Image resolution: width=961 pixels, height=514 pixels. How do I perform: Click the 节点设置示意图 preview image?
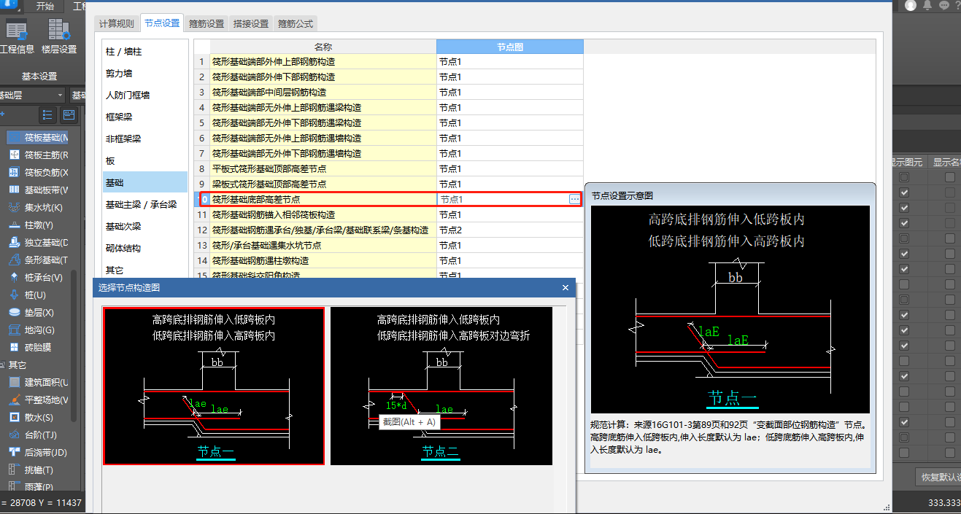point(730,310)
